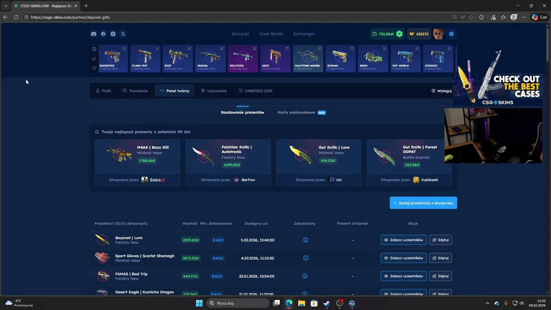Click Zobacz uczestników for Sport Gloves

tap(403, 258)
